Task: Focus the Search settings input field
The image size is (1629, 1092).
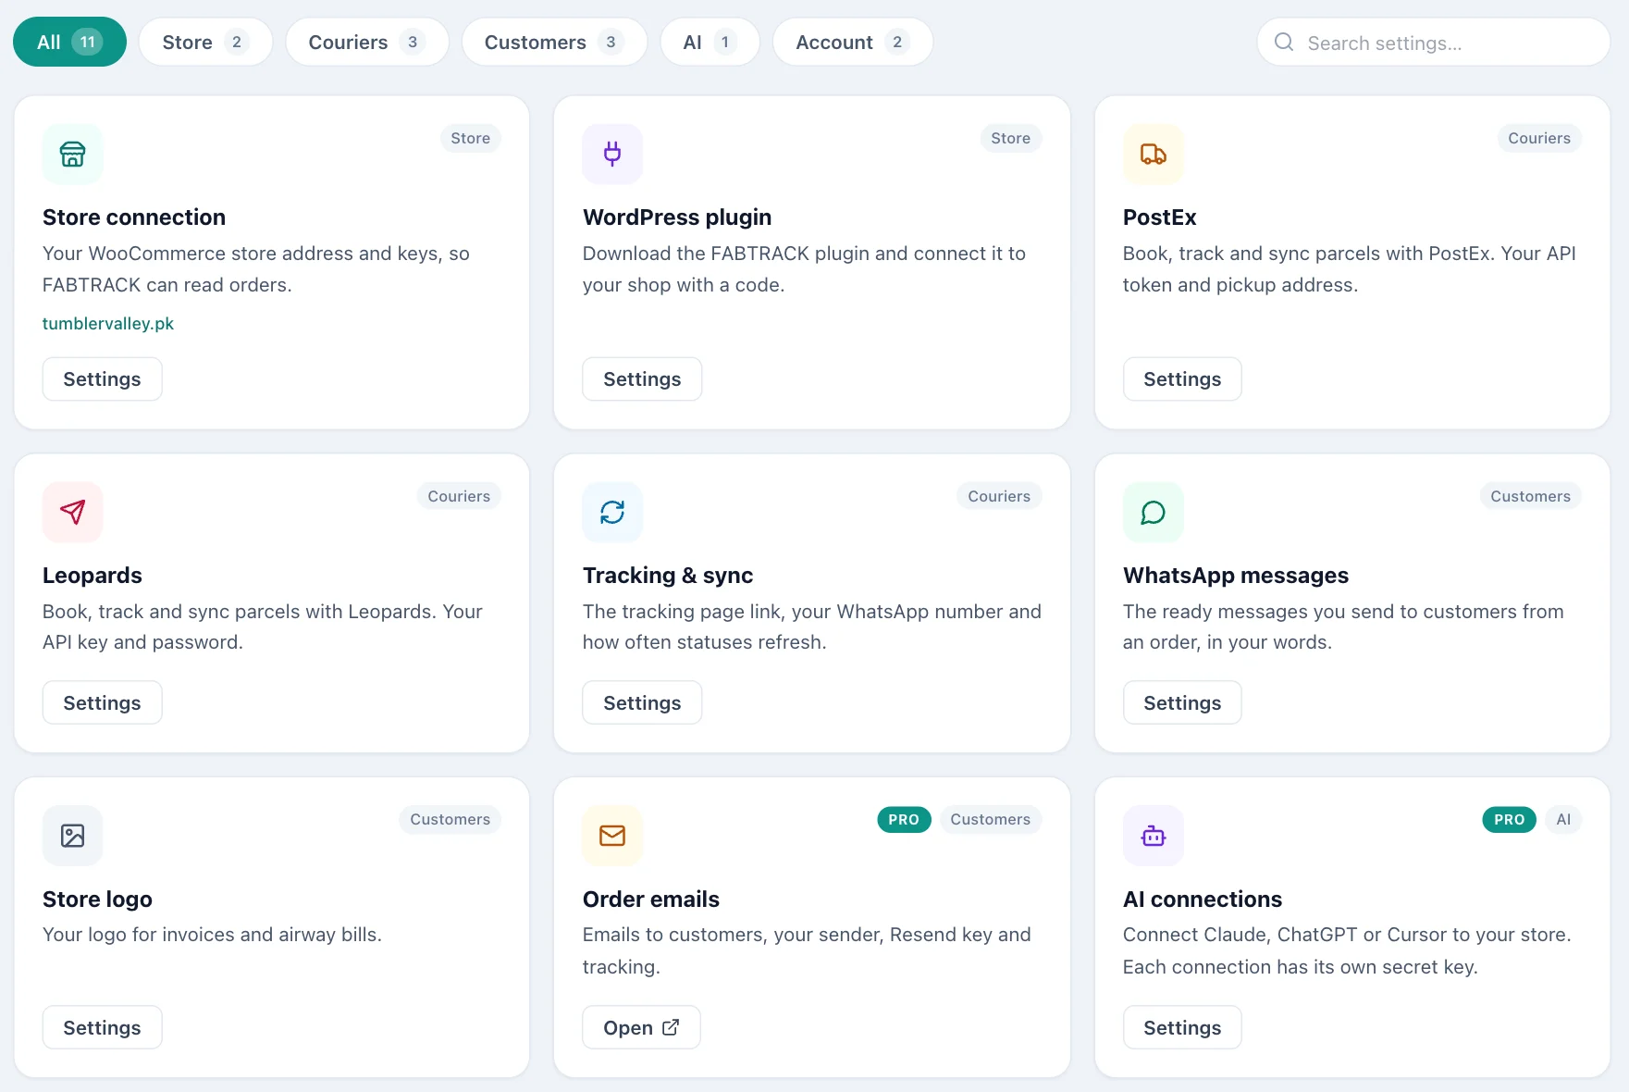Action: (1433, 43)
